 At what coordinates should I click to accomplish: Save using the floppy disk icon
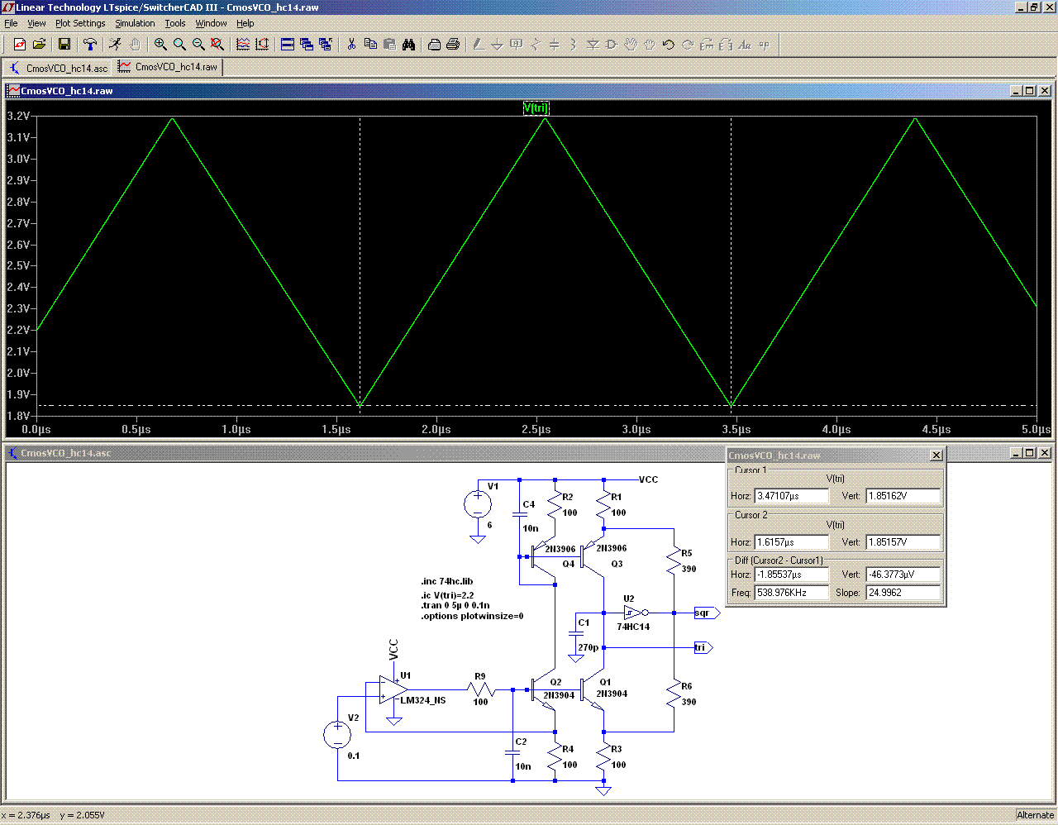pyautogui.click(x=64, y=45)
